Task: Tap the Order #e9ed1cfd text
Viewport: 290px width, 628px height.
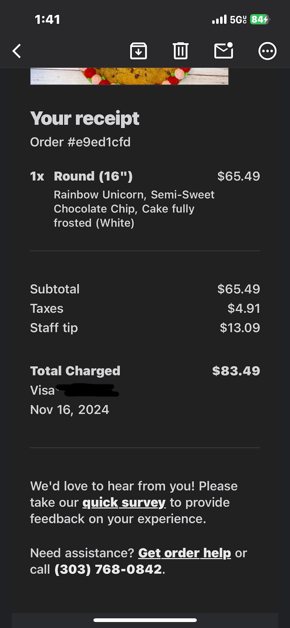Action: click(x=80, y=142)
